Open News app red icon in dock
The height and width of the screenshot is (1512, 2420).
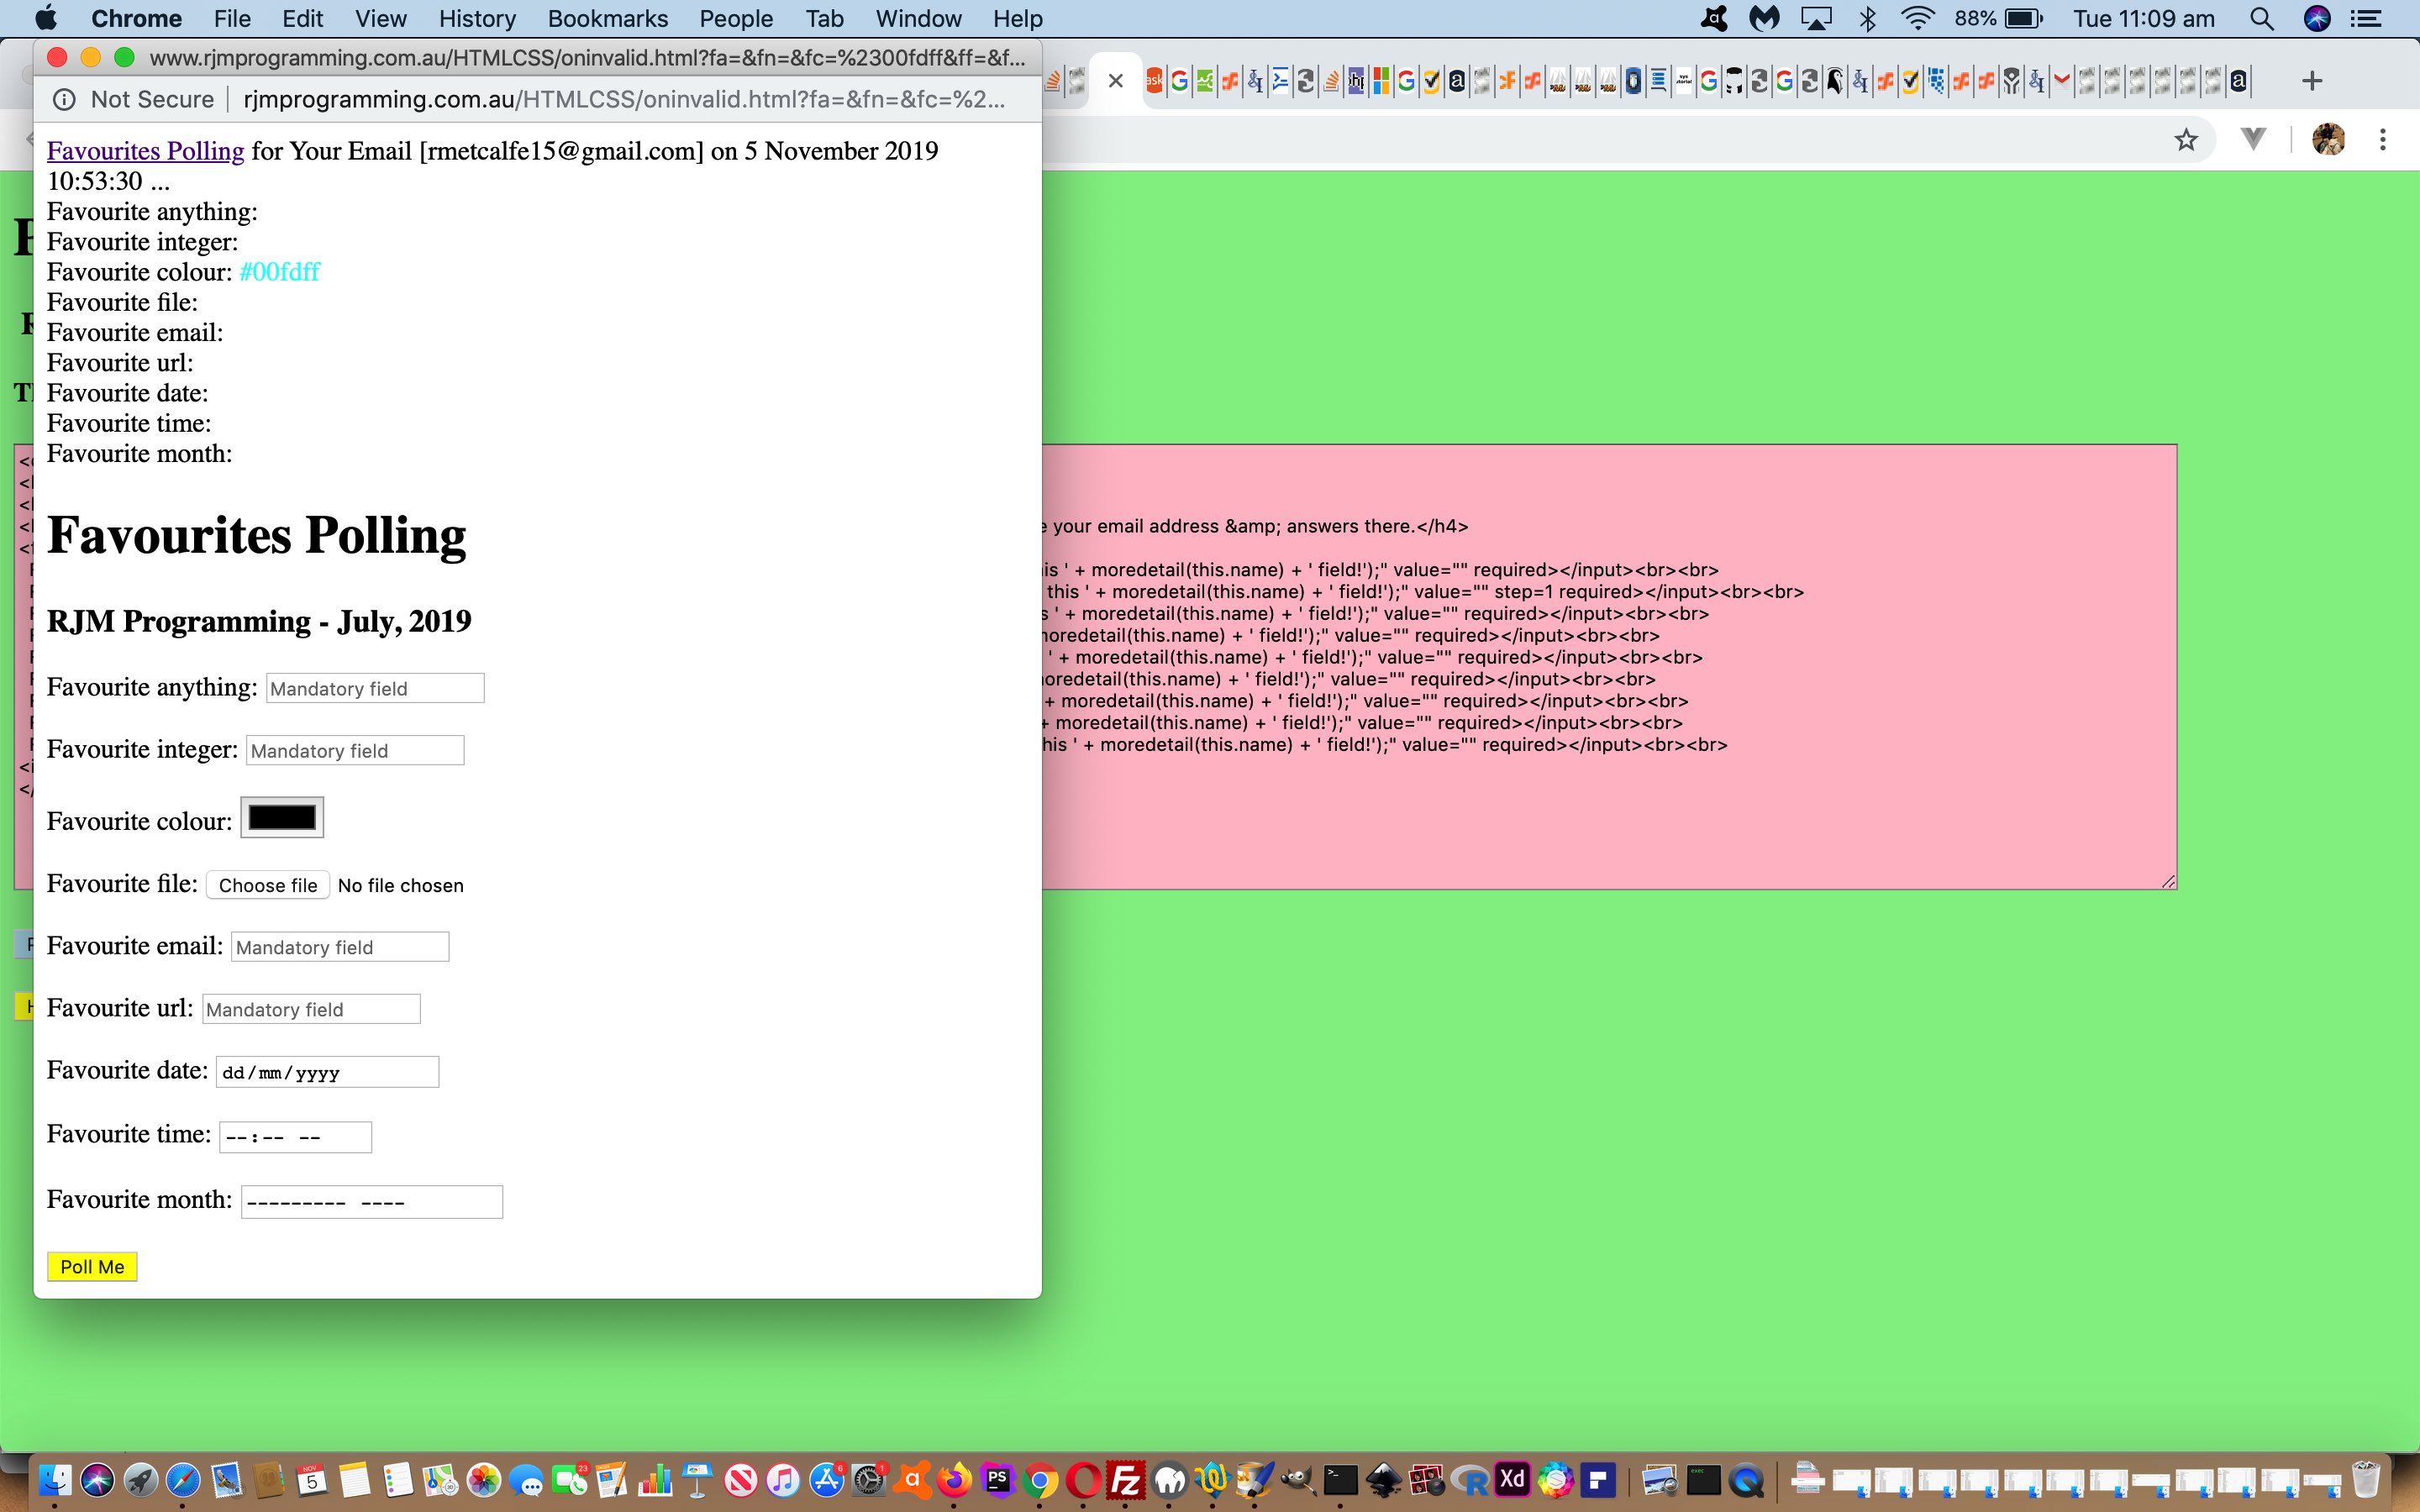pyautogui.click(x=741, y=1480)
